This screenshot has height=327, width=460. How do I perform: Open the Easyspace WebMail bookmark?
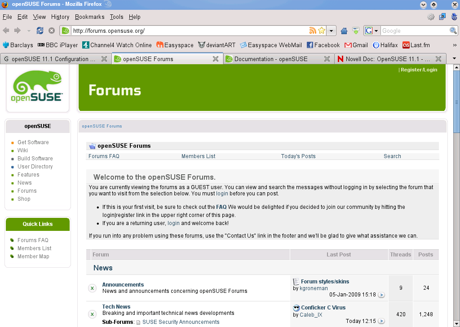(271, 45)
